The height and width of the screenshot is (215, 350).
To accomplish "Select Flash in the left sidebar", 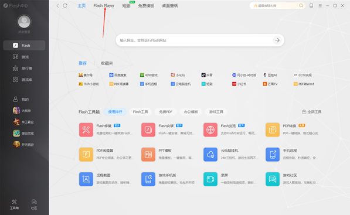I will [24, 46].
